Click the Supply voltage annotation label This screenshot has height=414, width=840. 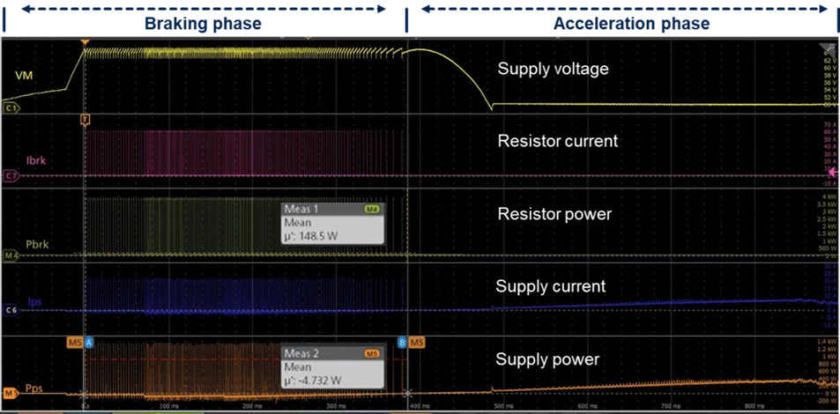(553, 70)
